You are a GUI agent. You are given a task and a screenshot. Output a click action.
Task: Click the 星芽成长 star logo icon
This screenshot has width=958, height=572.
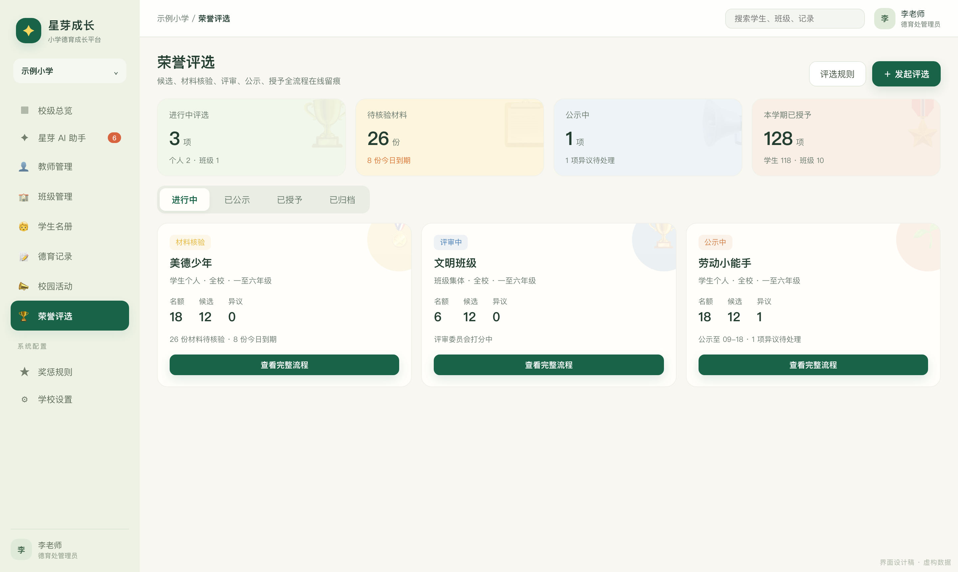click(29, 31)
